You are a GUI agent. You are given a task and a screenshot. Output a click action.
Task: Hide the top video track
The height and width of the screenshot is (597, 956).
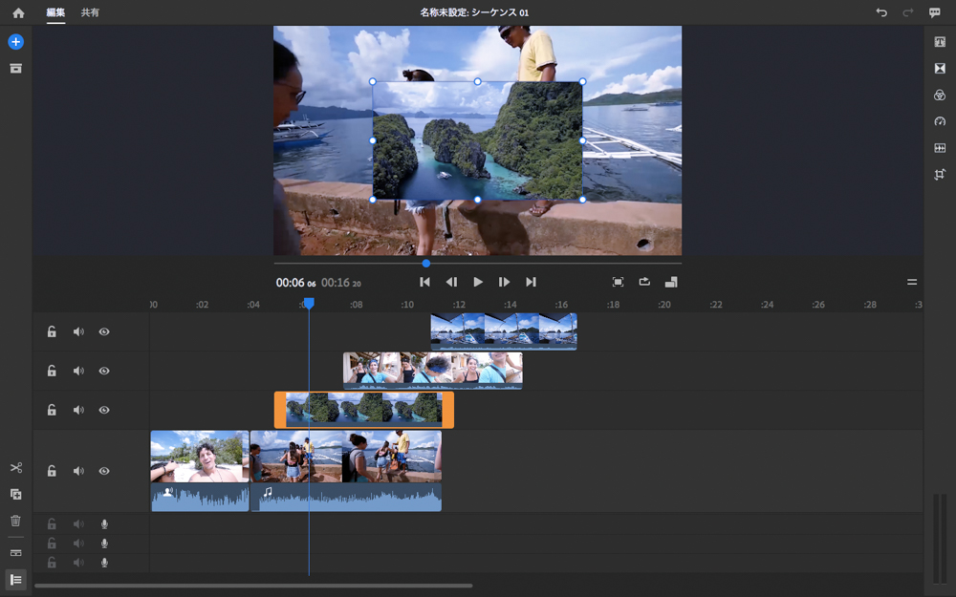pos(104,332)
